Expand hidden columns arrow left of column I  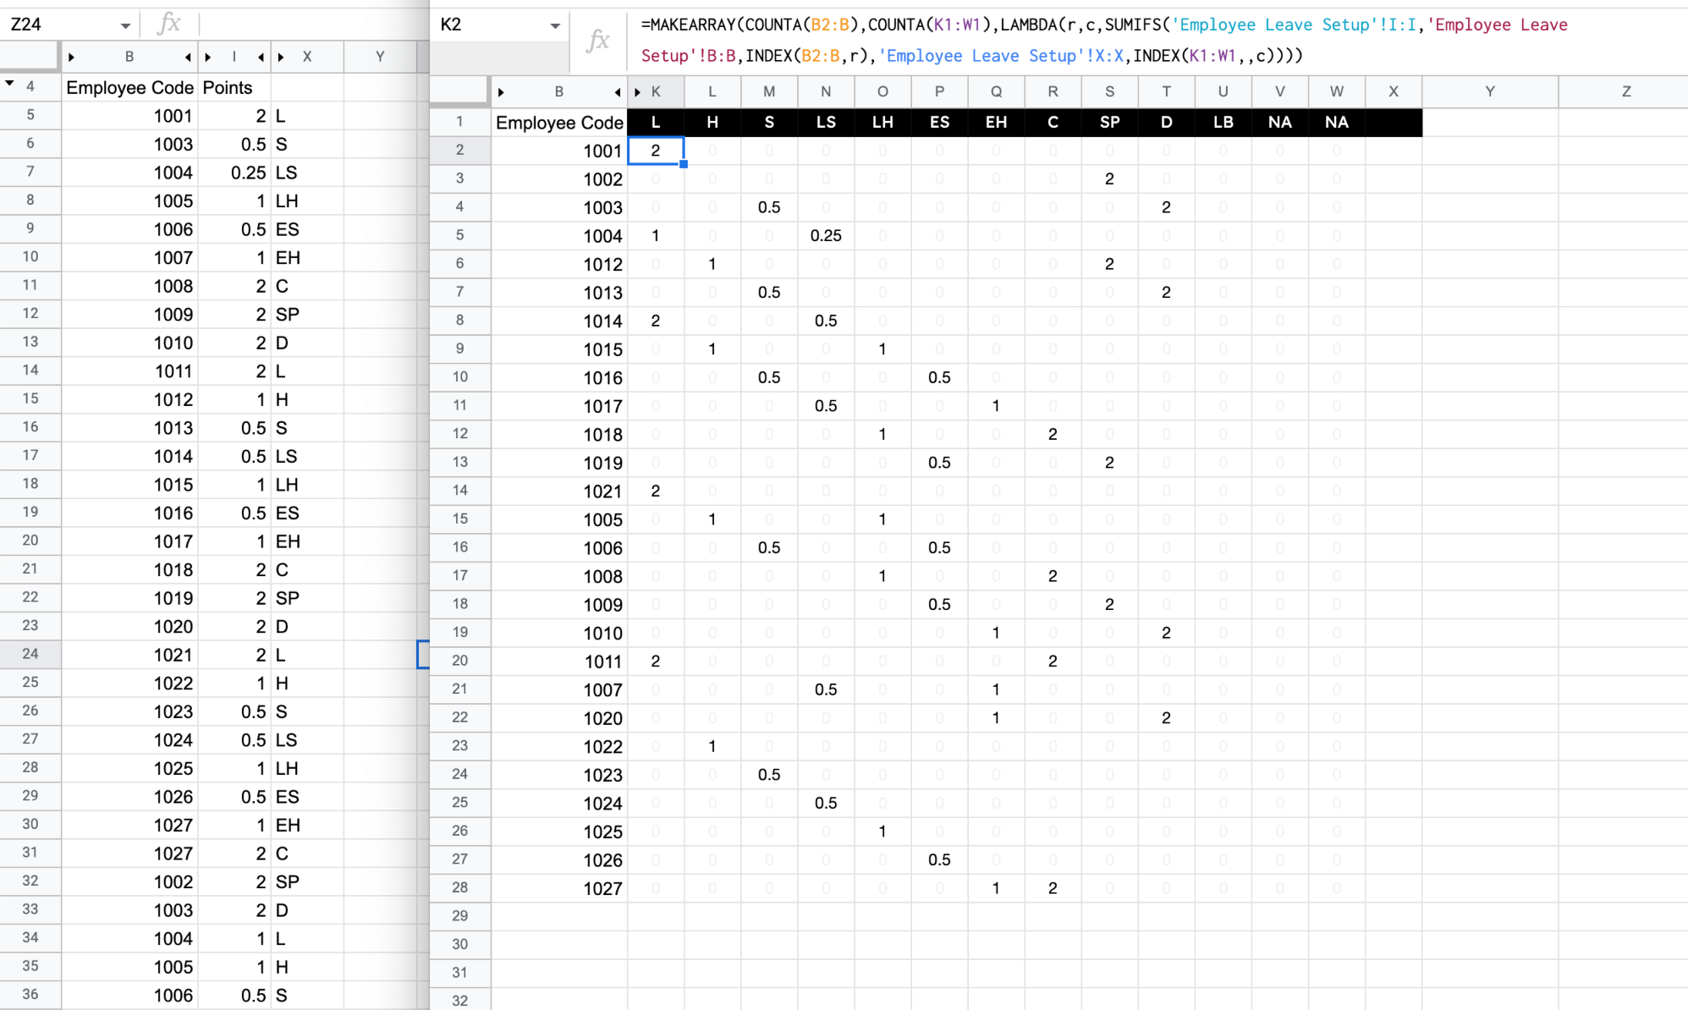pos(208,58)
